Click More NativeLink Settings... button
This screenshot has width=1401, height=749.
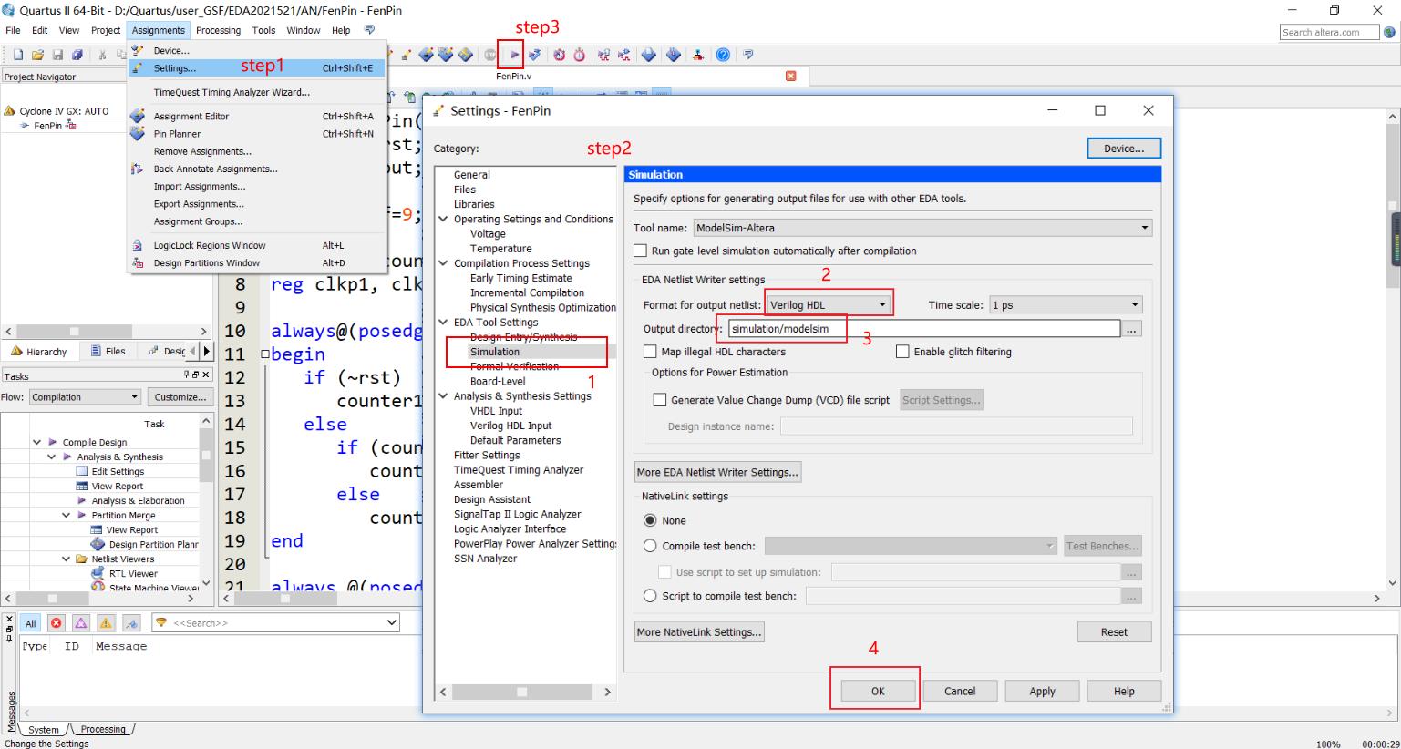click(699, 631)
